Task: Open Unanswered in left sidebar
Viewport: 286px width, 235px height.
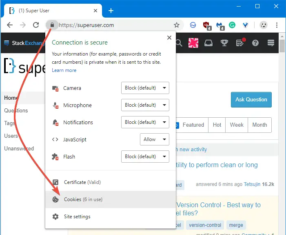Action: [x=19, y=149]
